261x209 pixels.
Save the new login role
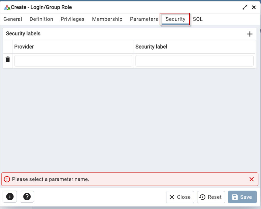[242, 197]
